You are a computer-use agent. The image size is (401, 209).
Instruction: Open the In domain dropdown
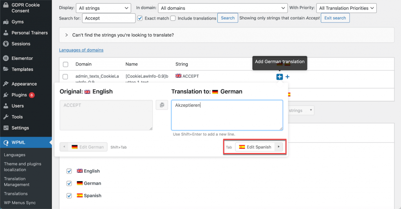tap(222, 8)
